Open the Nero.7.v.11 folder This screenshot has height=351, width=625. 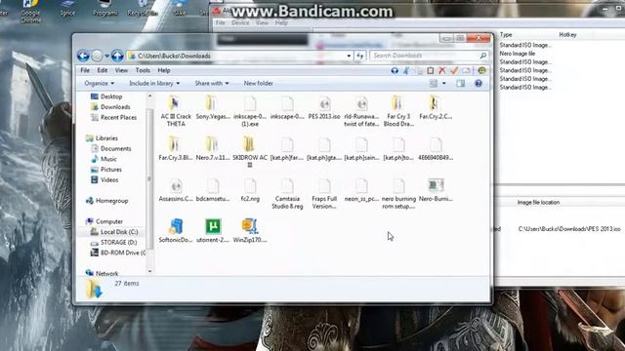[x=213, y=149]
